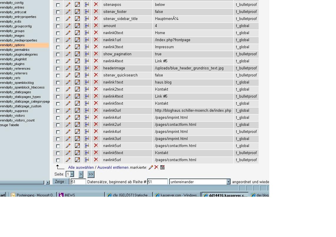
Task: Click the >> last page button
Action: coord(91,174)
